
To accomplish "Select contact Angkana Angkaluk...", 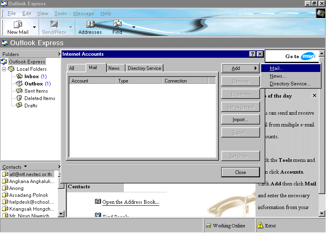I will tap(32, 181).
